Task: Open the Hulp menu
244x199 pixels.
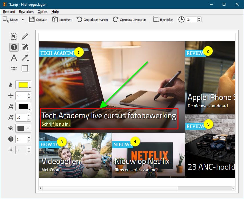Action: (x=55, y=12)
